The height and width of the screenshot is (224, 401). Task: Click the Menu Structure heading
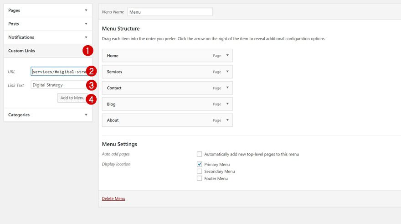(x=121, y=29)
